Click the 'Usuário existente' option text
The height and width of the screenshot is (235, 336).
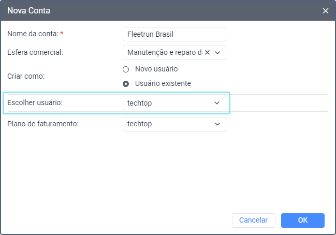163,83
